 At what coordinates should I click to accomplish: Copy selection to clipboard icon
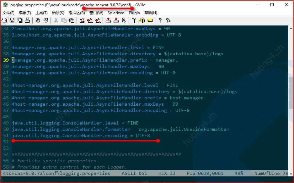pyautogui.click(x=64, y=20)
